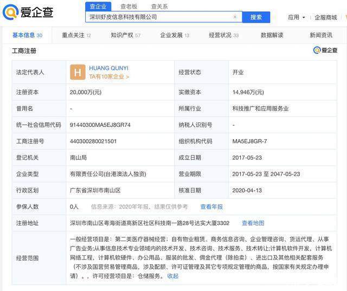Select the 基本信息 tab
This screenshot has width=347, height=291.
27,35
